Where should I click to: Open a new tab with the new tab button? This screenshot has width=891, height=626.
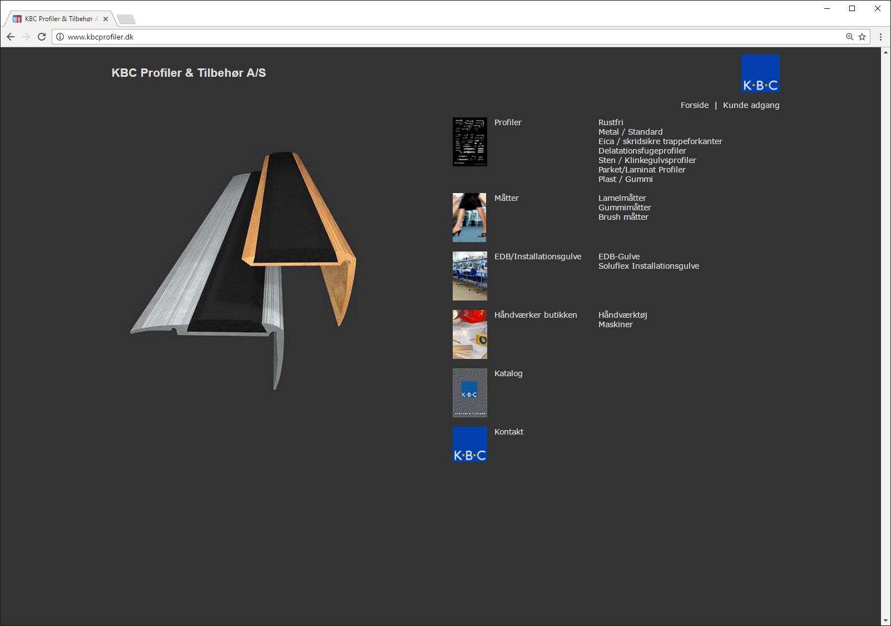(x=126, y=19)
